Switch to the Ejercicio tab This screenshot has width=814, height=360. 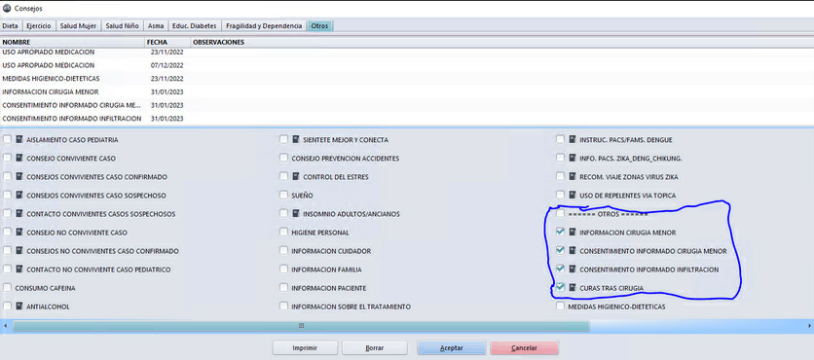click(39, 25)
